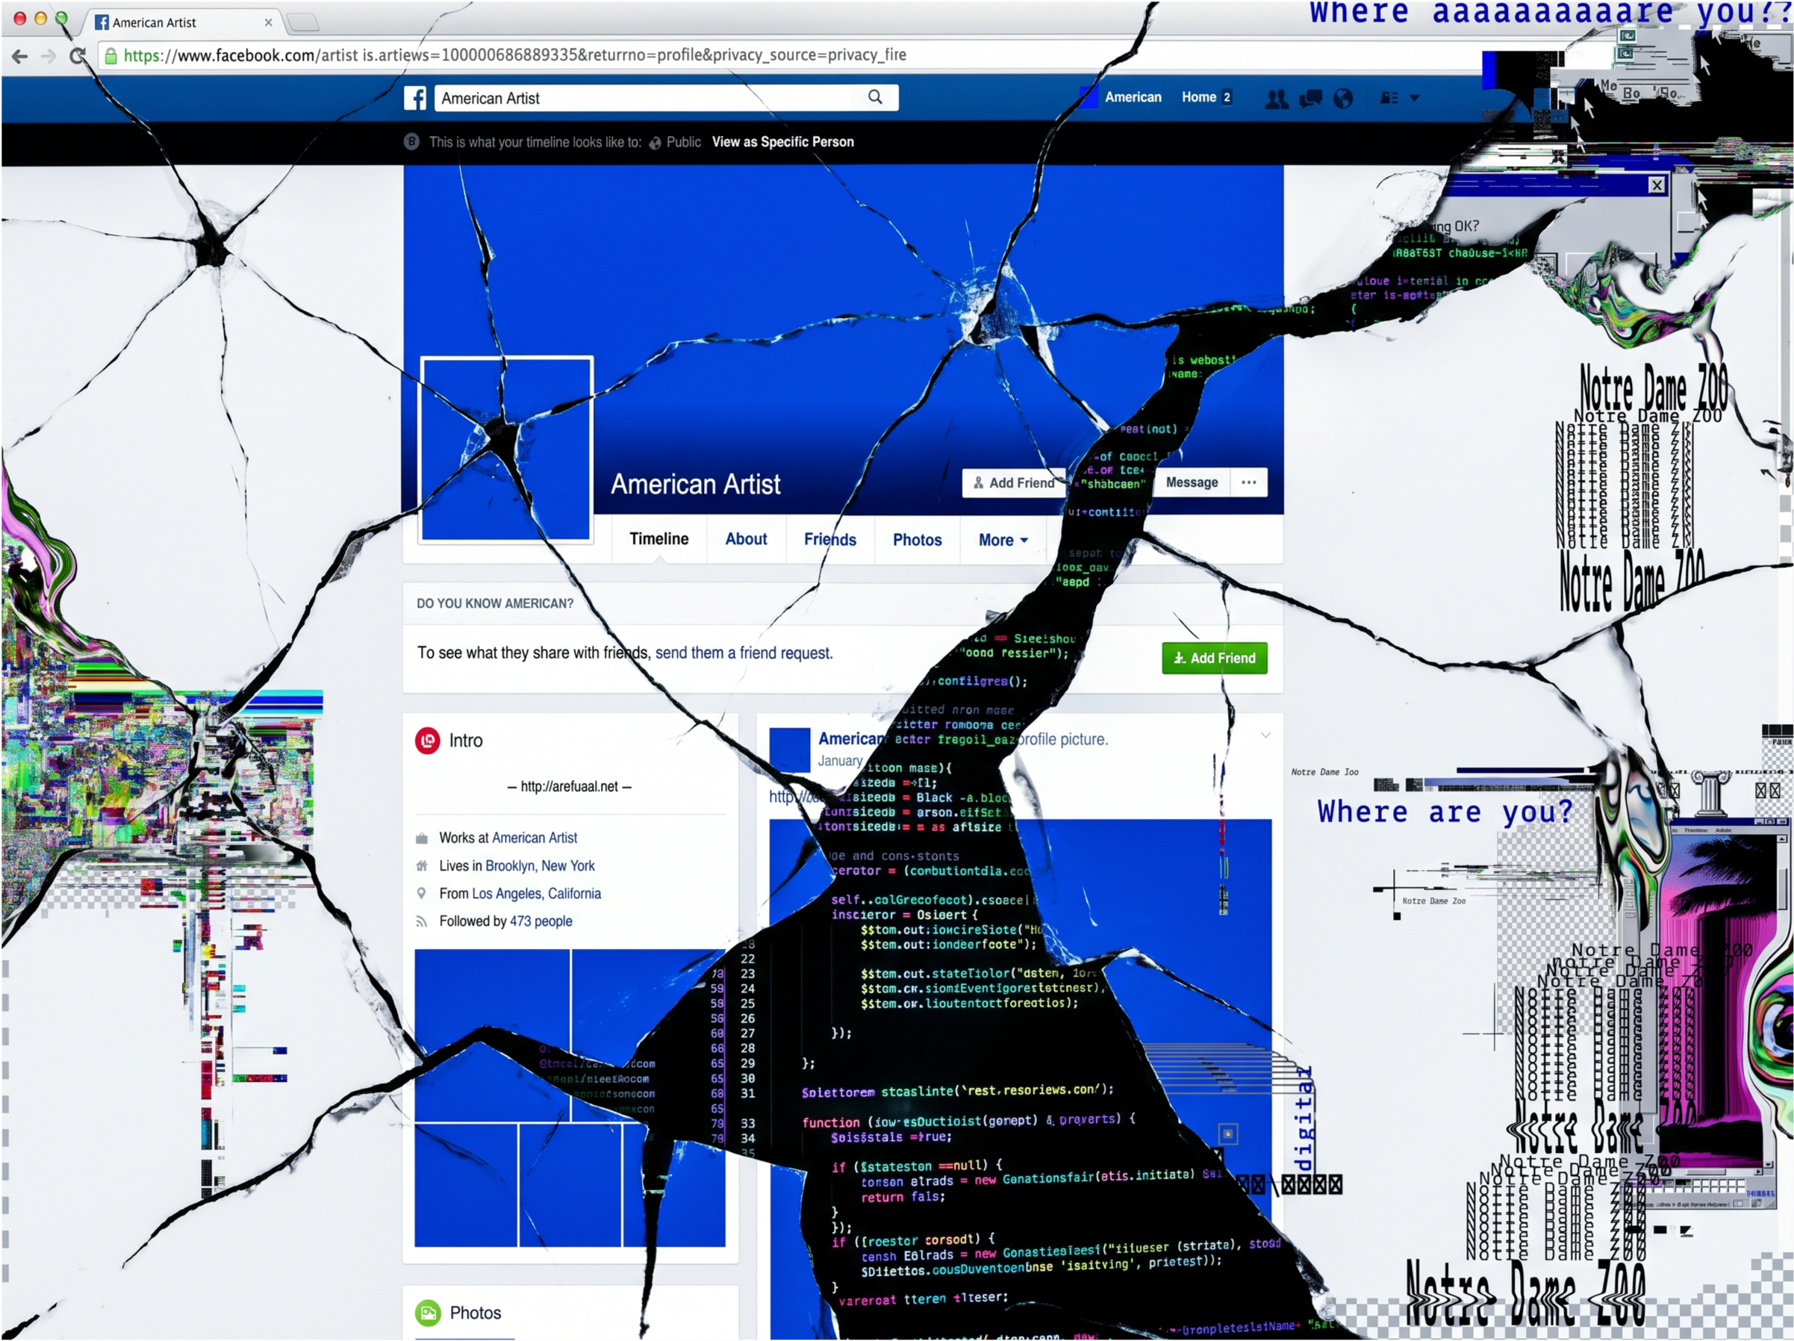
Task: Click the browser back arrow
Action: [x=19, y=56]
